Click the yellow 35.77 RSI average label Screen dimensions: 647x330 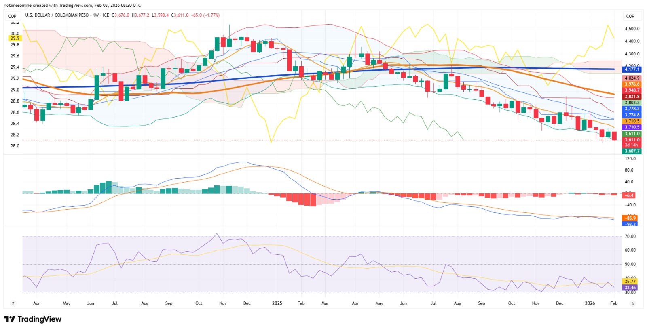(630, 282)
